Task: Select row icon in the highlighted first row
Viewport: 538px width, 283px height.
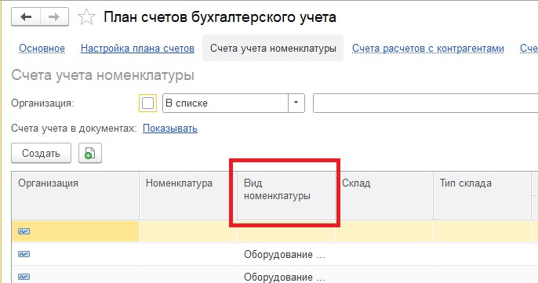Action: pyautogui.click(x=24, y=231)
